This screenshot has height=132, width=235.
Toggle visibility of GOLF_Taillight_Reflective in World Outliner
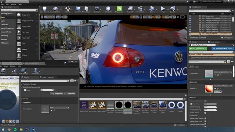point(190,32)
